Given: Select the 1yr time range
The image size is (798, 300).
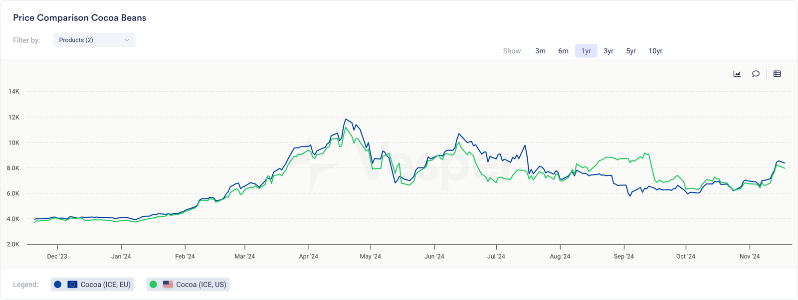Looking at the screenshot, I should coord(586,51).
